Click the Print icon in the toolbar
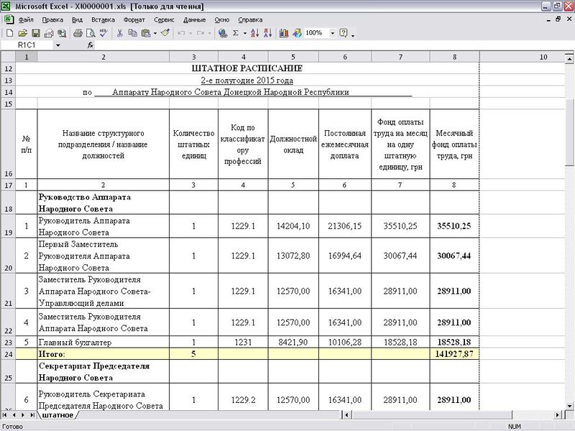Image resolution: width=575 pixels, height=431 pixels. [76, 33]
